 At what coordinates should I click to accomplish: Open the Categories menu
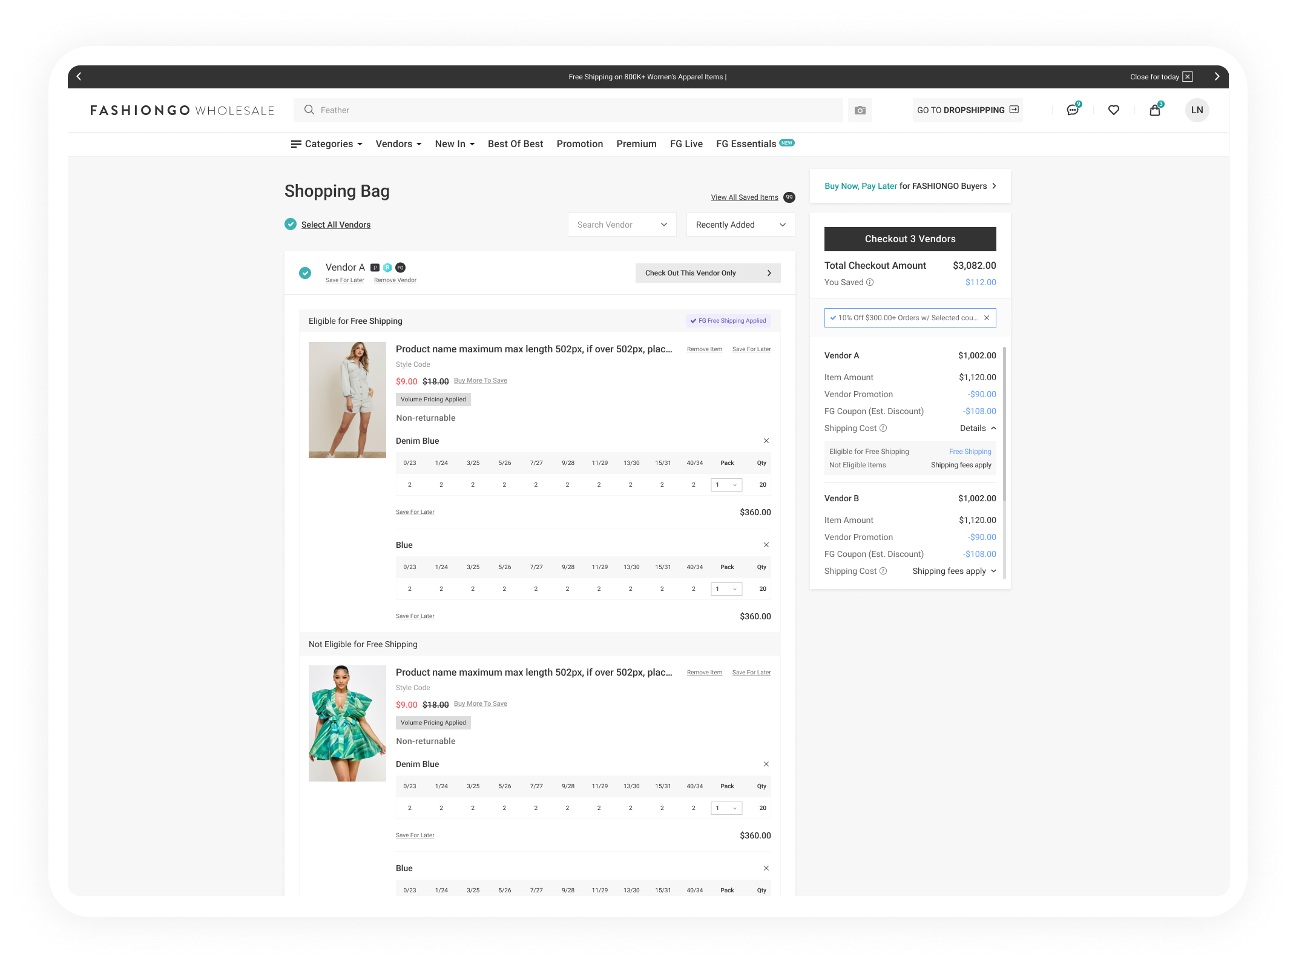tap(327, 144)
